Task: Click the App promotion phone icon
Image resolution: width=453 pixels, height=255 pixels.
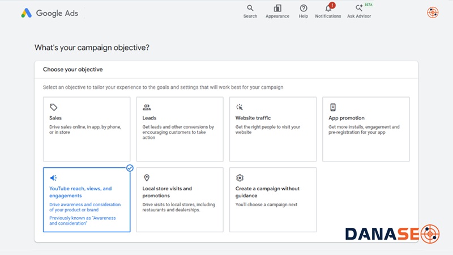Action: tap(333, 107)
